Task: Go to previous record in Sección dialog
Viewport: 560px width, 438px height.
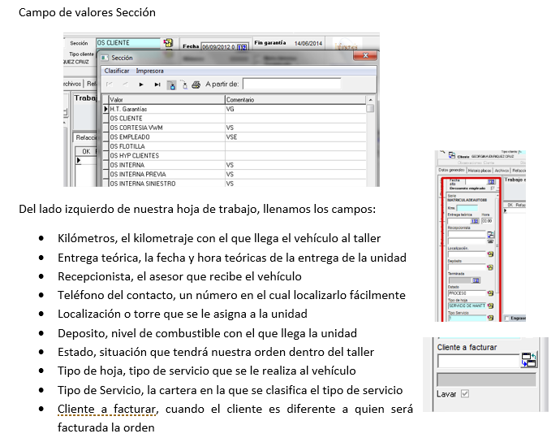Action: click(125, 85)
